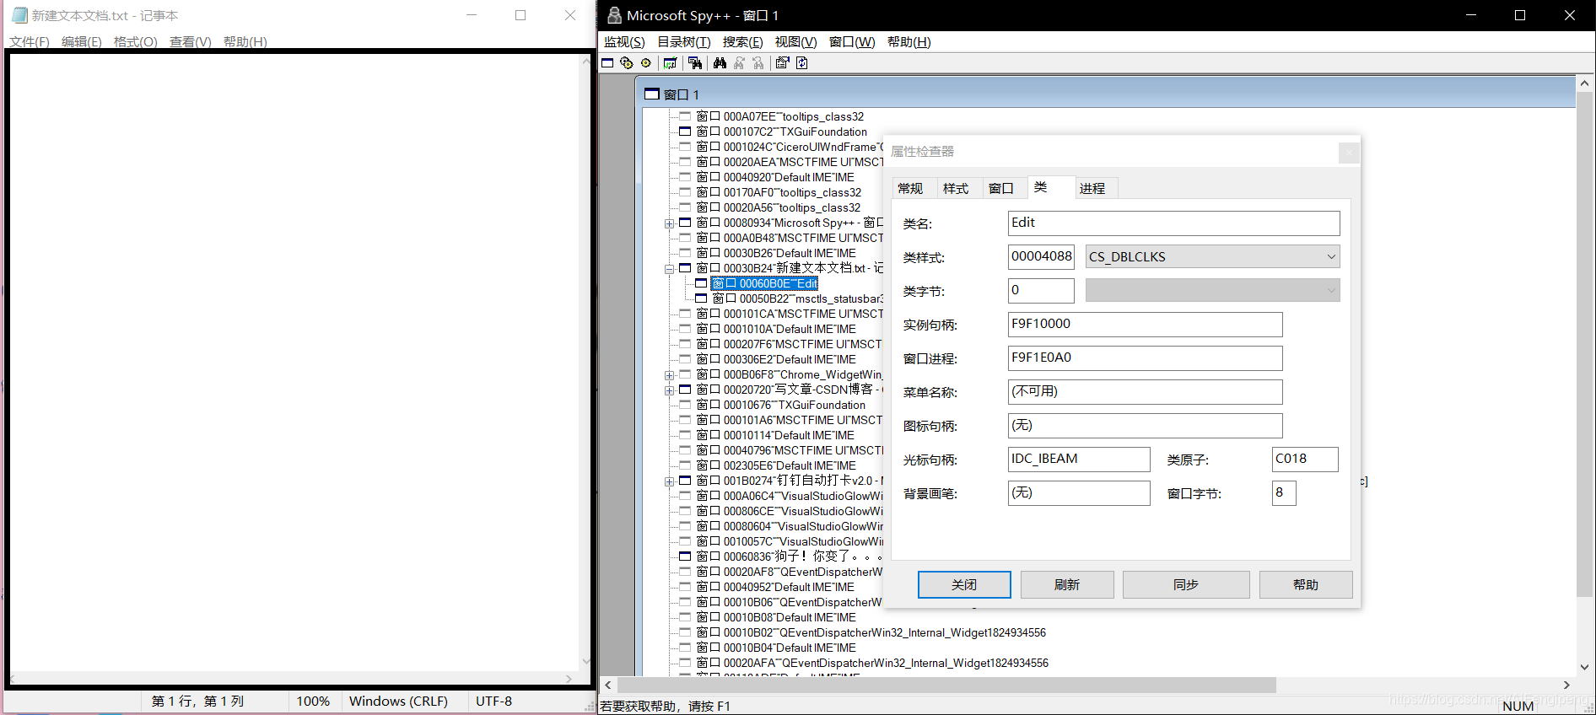Select tree row 000A07EE tooltips_class32
1596x715 pixels.
[779, 116]
